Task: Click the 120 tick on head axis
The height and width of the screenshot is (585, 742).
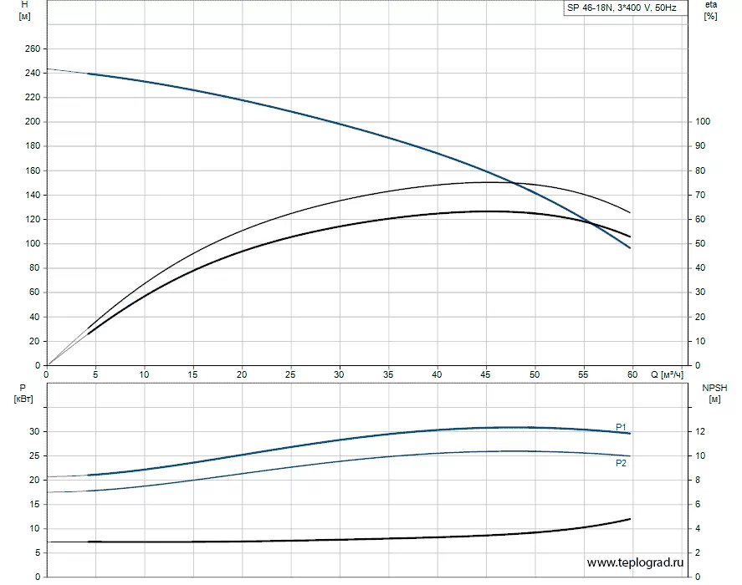Action: click(x=33, y=219)
